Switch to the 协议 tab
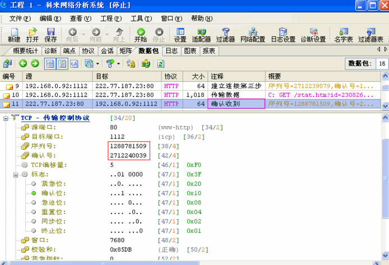Screen dimensions: 389x265 coord(88,51)
